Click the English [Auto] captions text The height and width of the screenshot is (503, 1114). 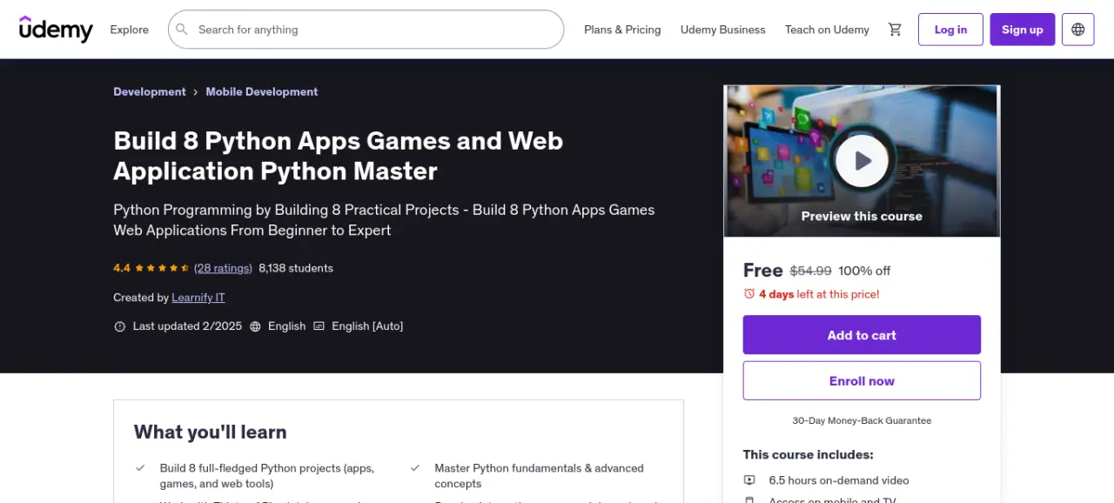tap(367, 326)
